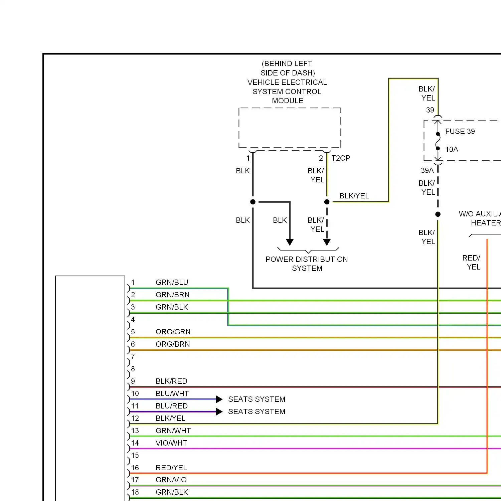The image size is (501, 501).
Task: Click SEATS SYSTEM text on the BLU/RED wire
Action: click(257, 411)
